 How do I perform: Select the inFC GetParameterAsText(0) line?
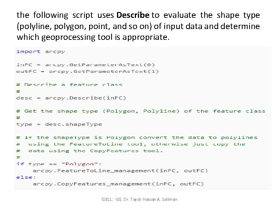(85, 65)
